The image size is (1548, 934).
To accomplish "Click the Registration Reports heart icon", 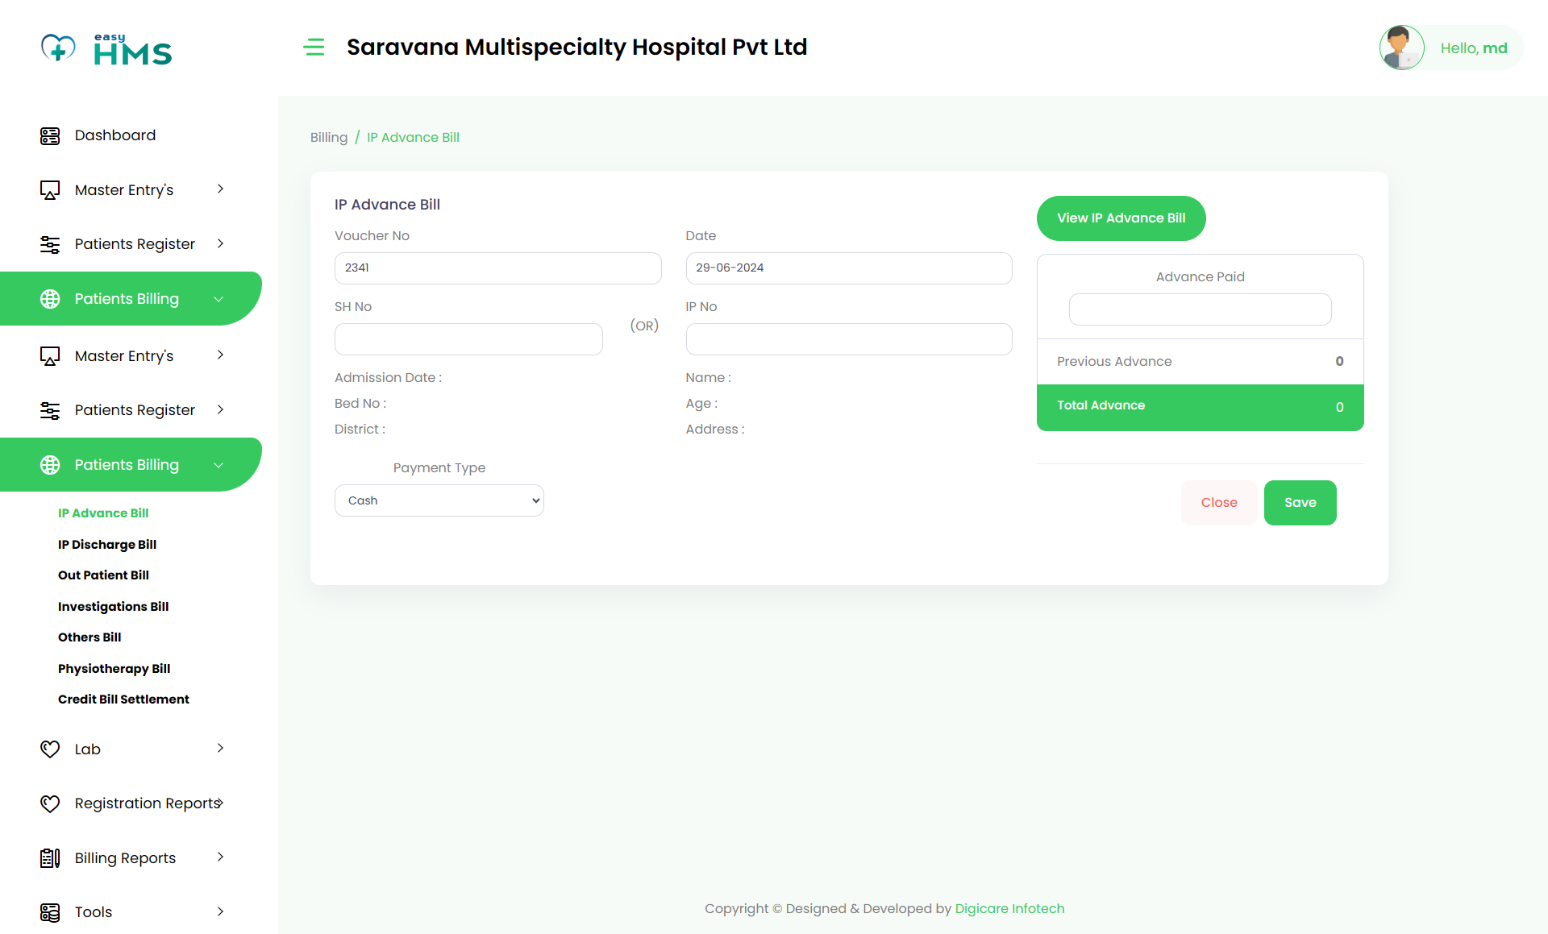I will pos(50,803).
